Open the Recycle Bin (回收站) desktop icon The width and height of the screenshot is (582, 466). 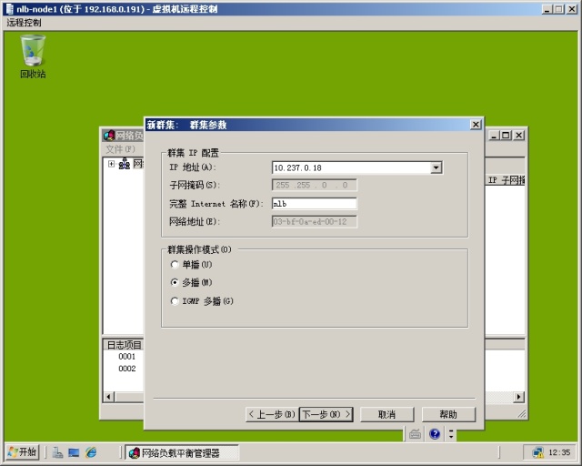click(33, 55)
